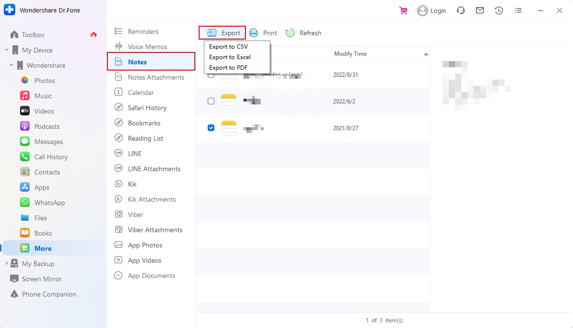Choose Export to PDF
573x328 pixels.
tap(228, 68)
